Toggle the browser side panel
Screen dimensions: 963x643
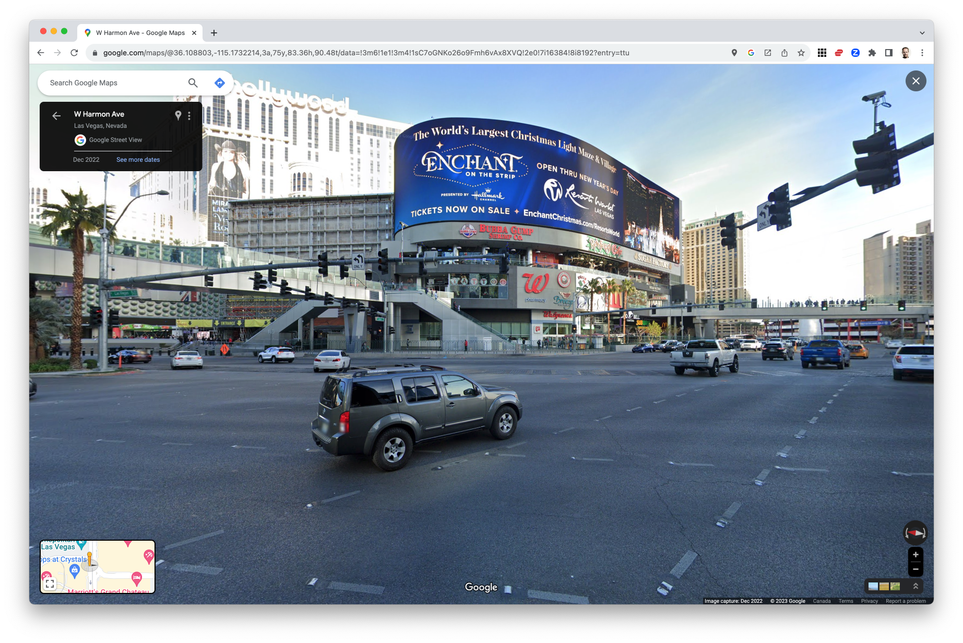pos(889,53)
